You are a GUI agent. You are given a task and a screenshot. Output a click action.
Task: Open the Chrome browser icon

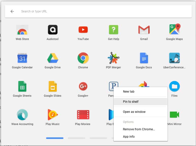[x=83, y=58]
